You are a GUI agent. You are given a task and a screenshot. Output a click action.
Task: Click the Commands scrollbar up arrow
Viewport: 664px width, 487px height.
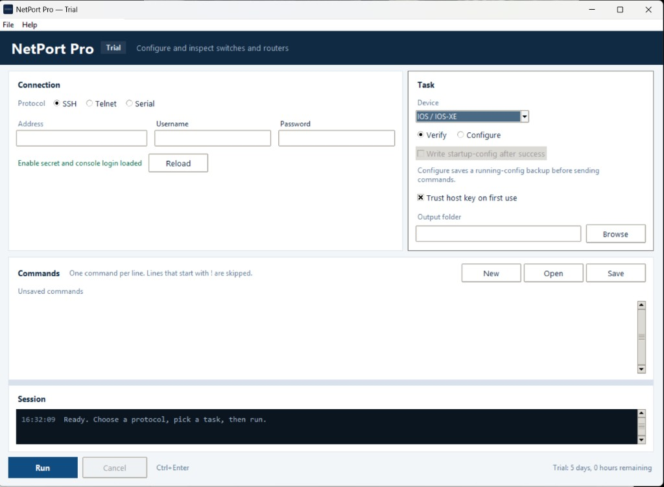[641, 305]
